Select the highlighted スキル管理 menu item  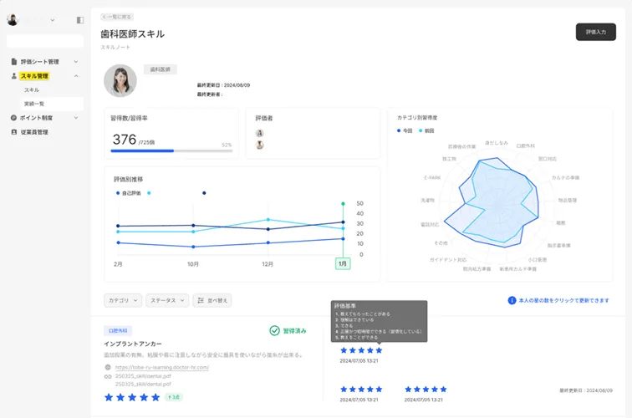coord(34,76)
